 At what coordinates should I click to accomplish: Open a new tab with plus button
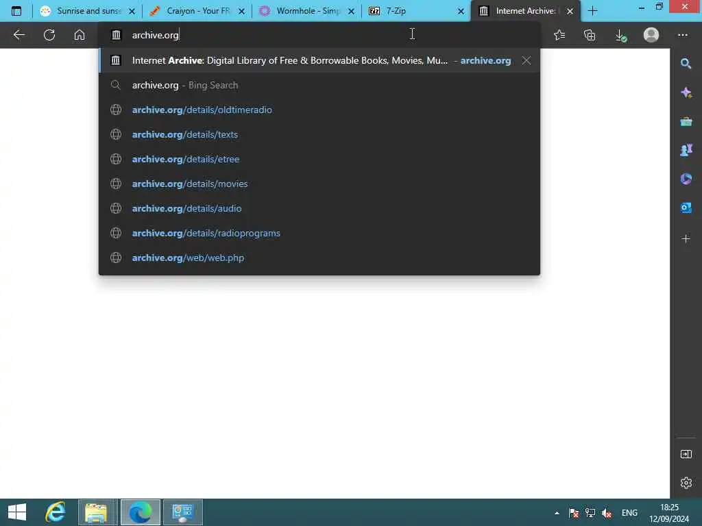(592, 11)
